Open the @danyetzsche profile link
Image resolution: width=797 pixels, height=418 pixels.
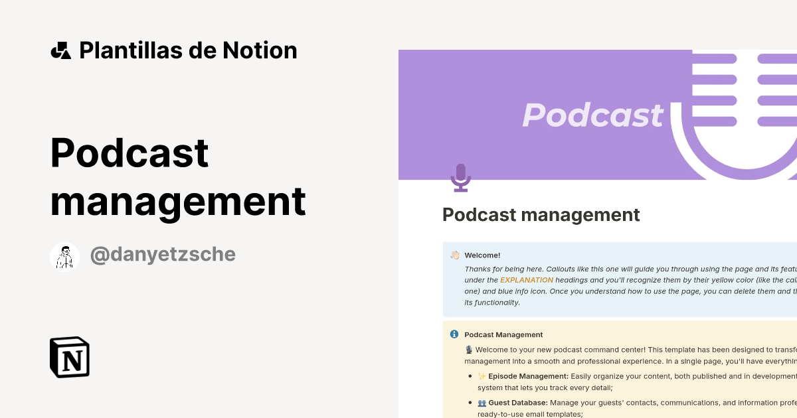click(163, 253)
